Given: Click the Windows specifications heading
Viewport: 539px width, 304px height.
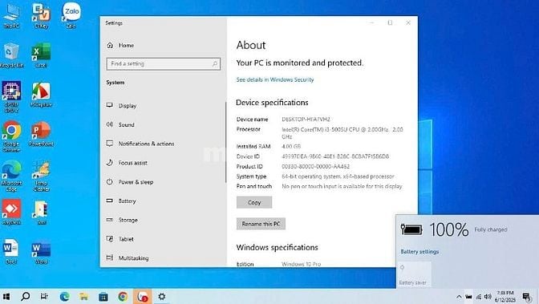Looking at the screenshot, I should [x=277, y=247].
